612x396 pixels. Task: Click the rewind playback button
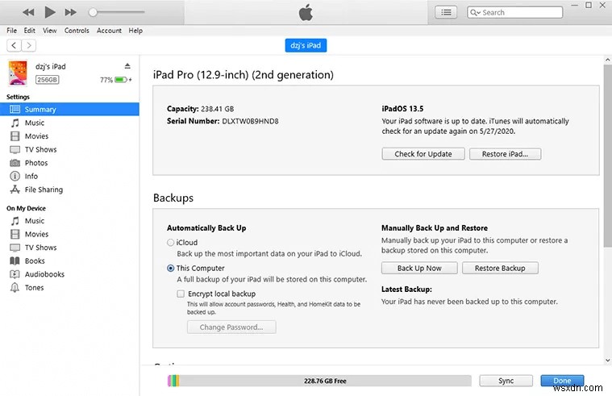pyautogui.click(x=28, y=12)
